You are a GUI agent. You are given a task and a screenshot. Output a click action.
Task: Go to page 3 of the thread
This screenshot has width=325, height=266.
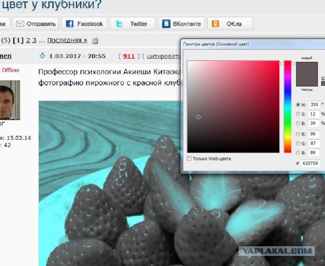click(x=34, y=40)
